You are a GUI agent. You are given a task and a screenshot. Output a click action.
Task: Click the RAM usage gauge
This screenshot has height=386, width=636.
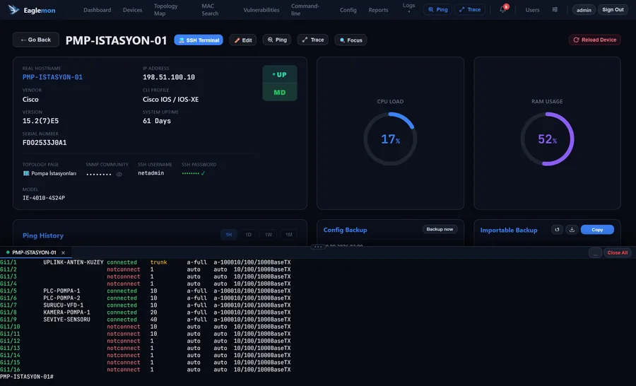(547, 139)
